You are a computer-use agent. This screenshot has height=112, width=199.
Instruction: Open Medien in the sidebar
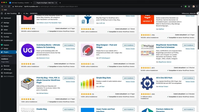click(6, 26)
